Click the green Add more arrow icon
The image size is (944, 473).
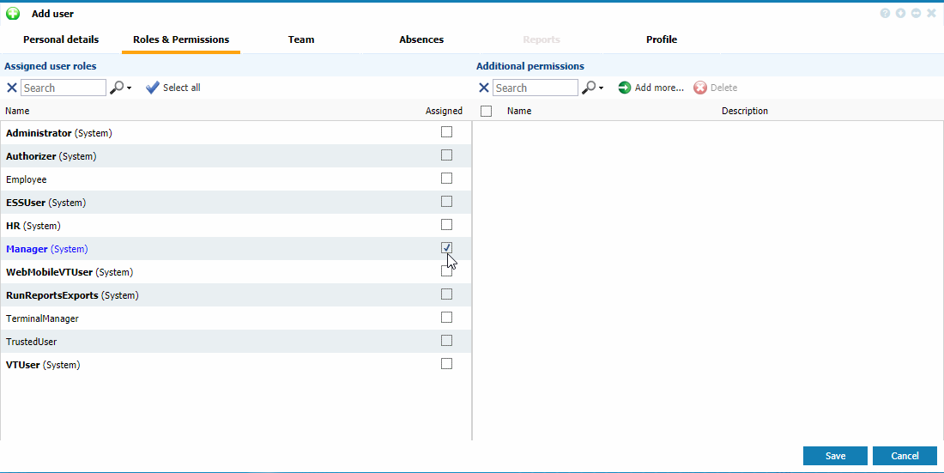pyautogui.click(x=625, y=88)
